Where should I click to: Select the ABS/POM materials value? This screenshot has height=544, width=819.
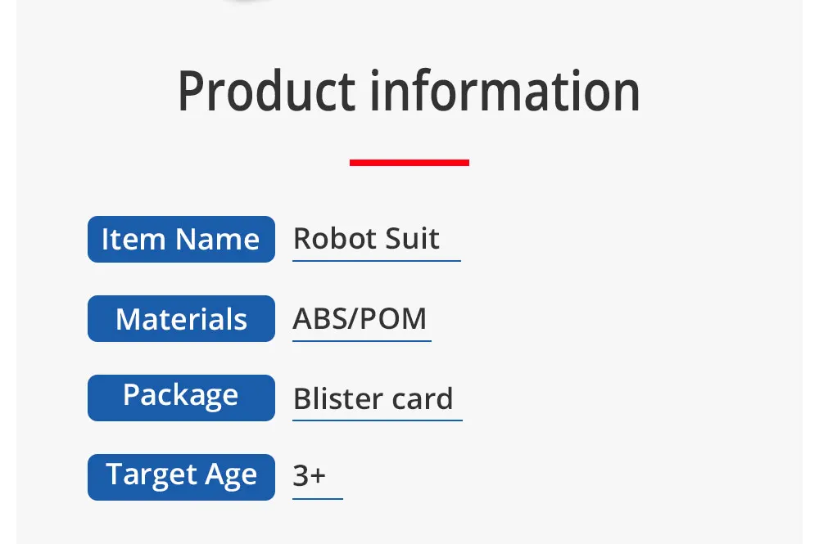360,318
